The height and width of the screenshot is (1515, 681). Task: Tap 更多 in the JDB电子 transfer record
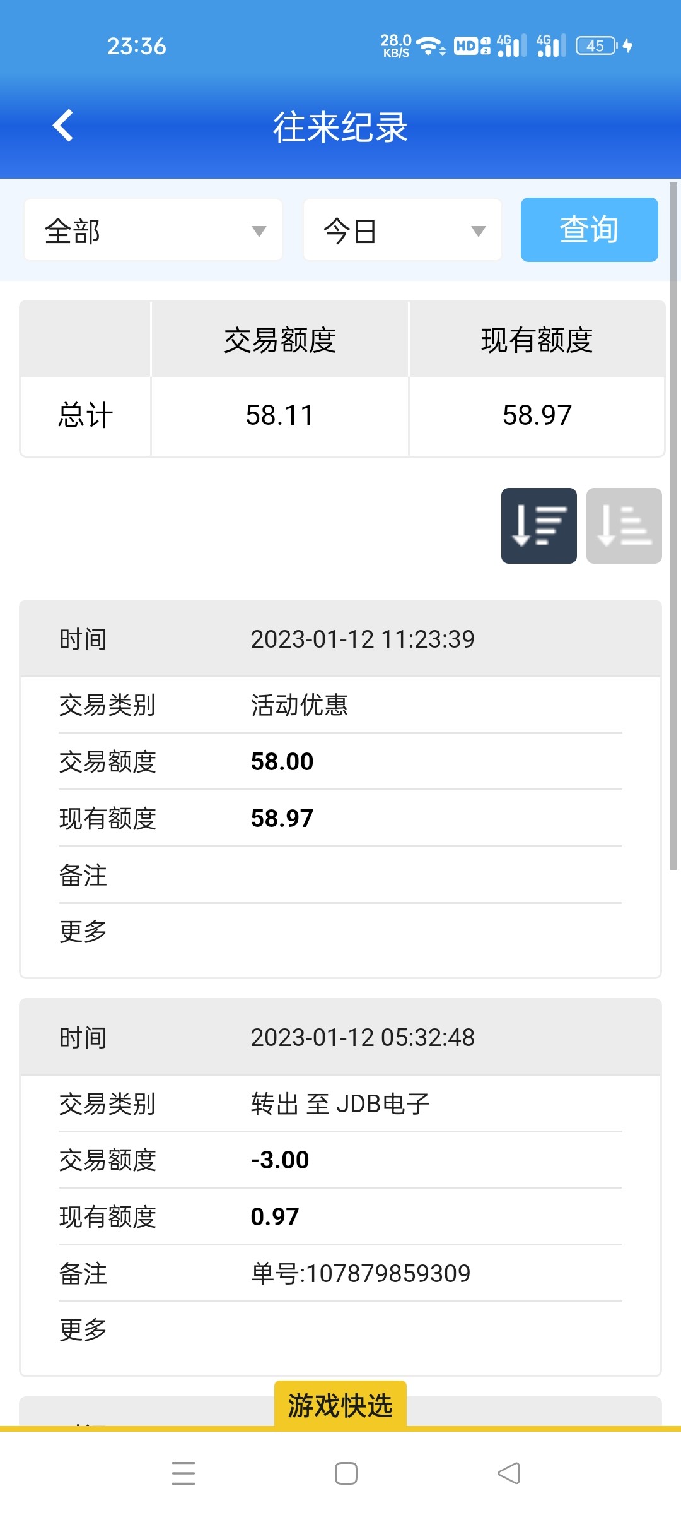pyautogui.click(x=83, y=1330)
